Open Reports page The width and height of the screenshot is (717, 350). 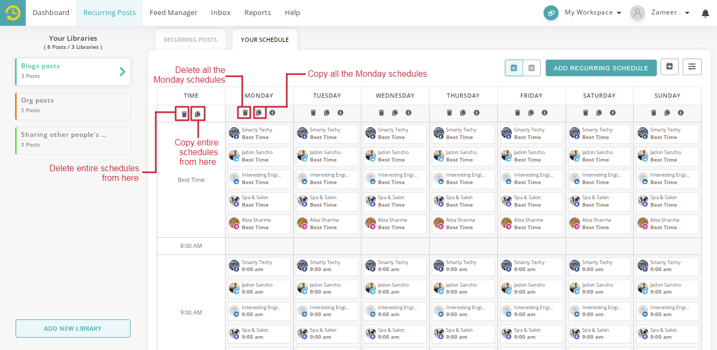258,13
